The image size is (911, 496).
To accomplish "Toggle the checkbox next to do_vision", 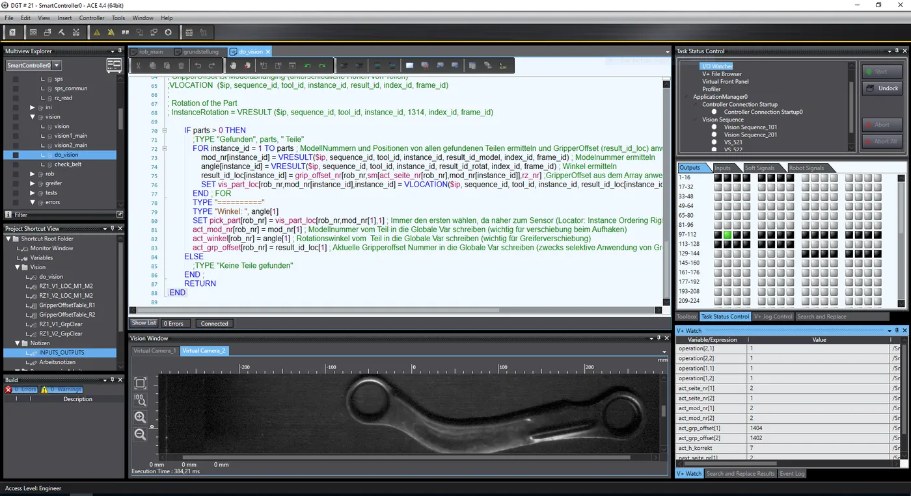I will pos(16,155).
